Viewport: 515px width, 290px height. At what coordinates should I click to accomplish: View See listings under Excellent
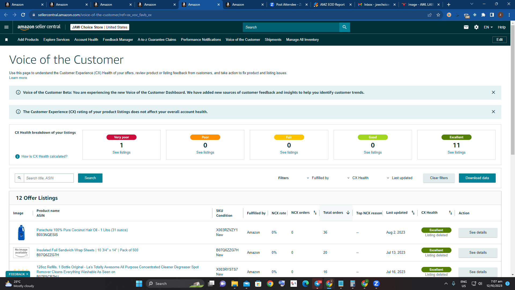pos(456,153)
